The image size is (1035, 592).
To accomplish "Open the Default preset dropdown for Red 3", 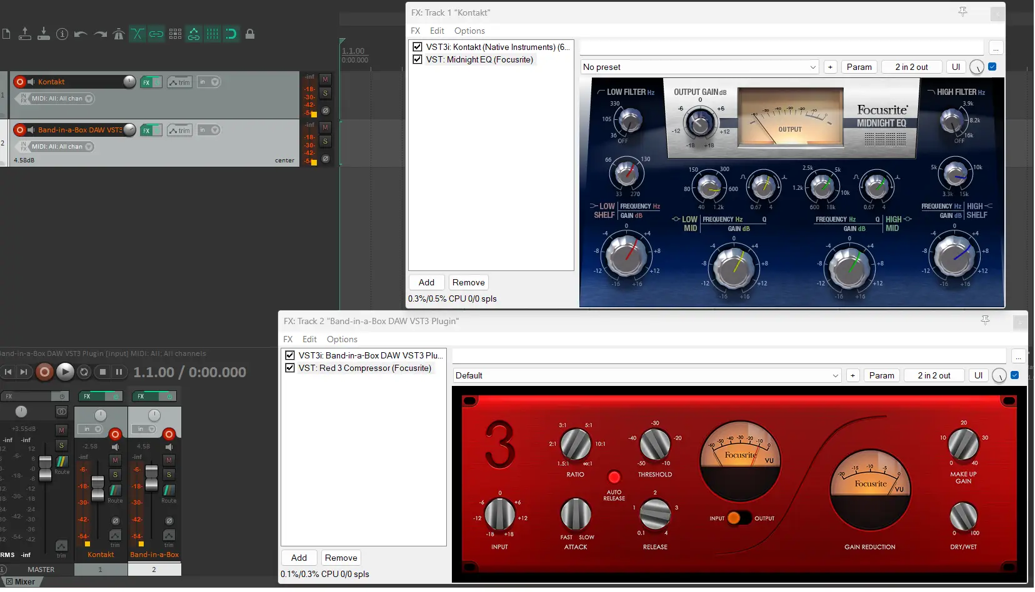I will click(x=836, y=375).
